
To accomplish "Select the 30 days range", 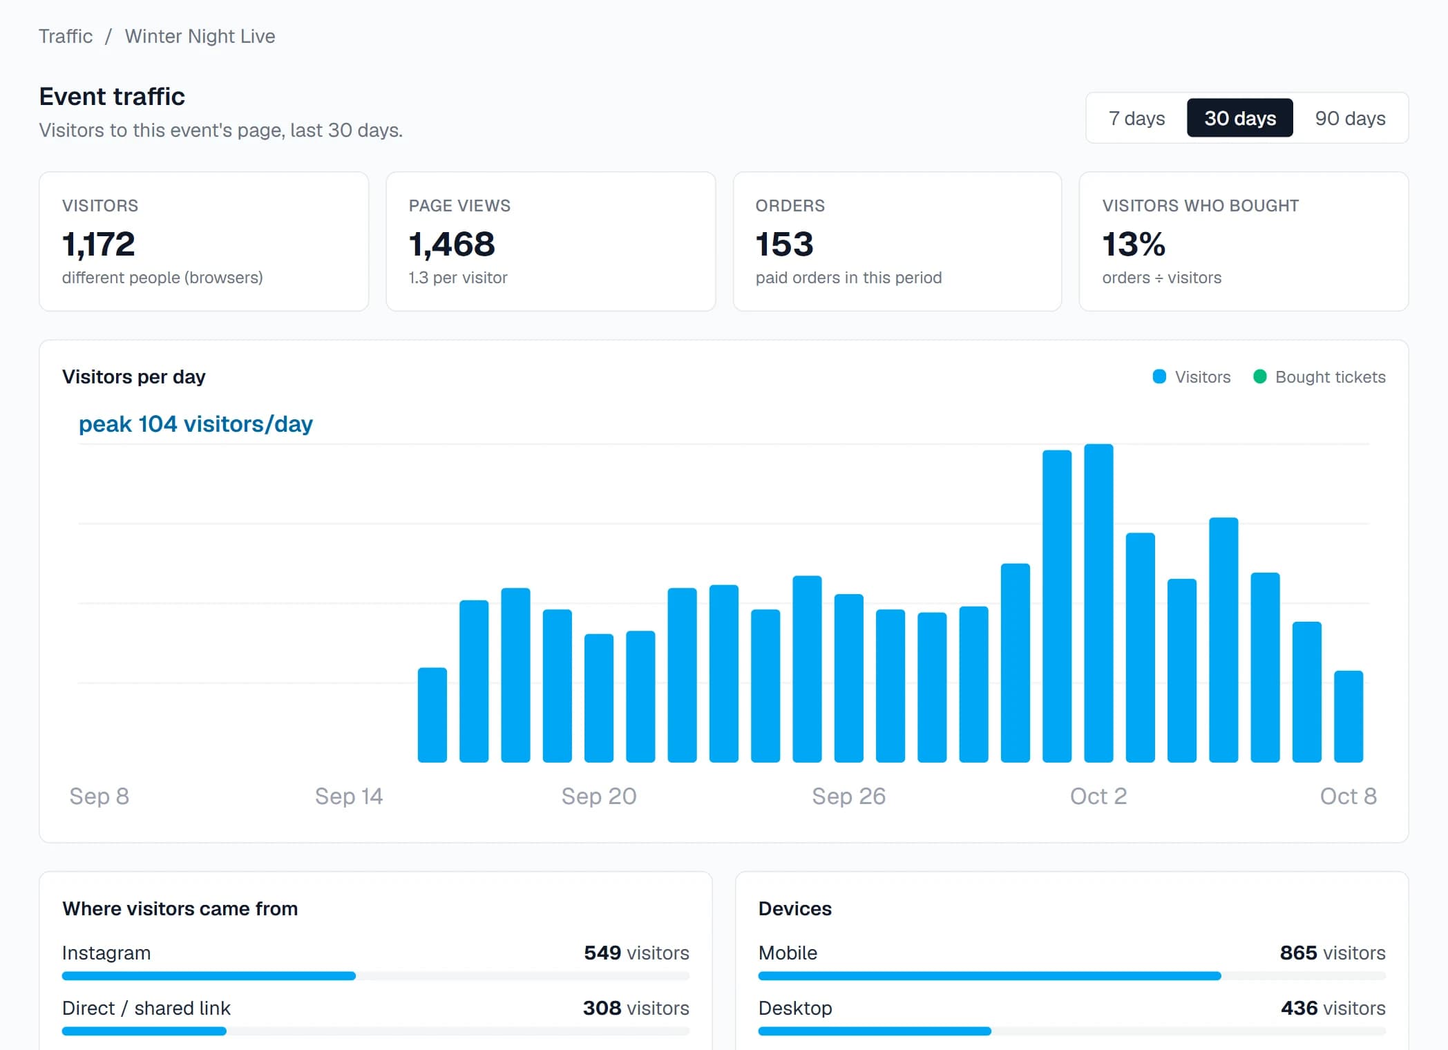I will pos(1240,118).
